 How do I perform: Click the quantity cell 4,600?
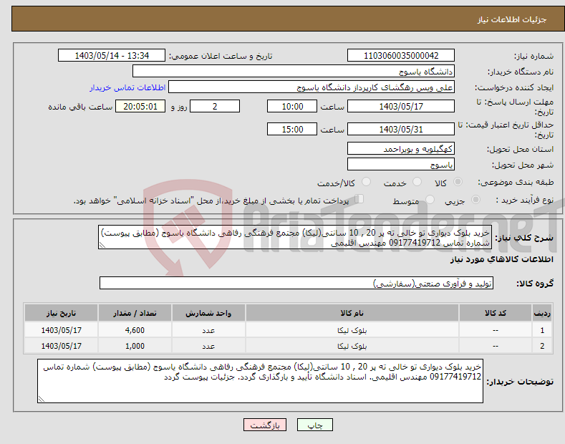[x=135, y=330]
